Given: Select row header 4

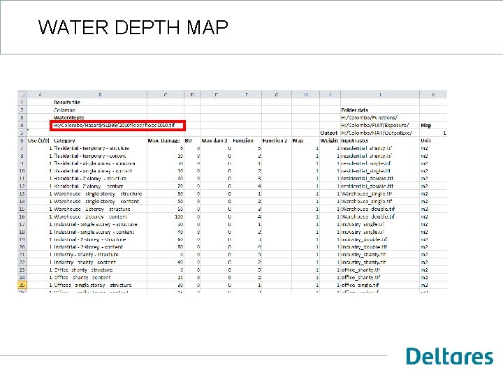Looking at the screenshot, I should [x=22, y=126].
